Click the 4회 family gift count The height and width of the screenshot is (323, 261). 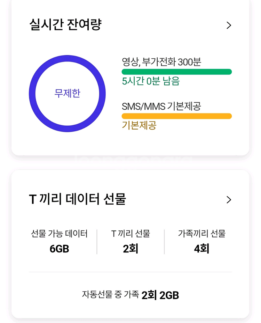click(x=201, y=249)
